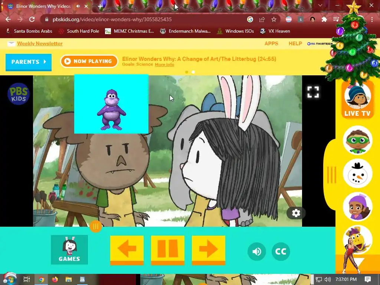Go forward with the browser forward arrow
The width and height of the screenshot is (380, 285).
20,19
